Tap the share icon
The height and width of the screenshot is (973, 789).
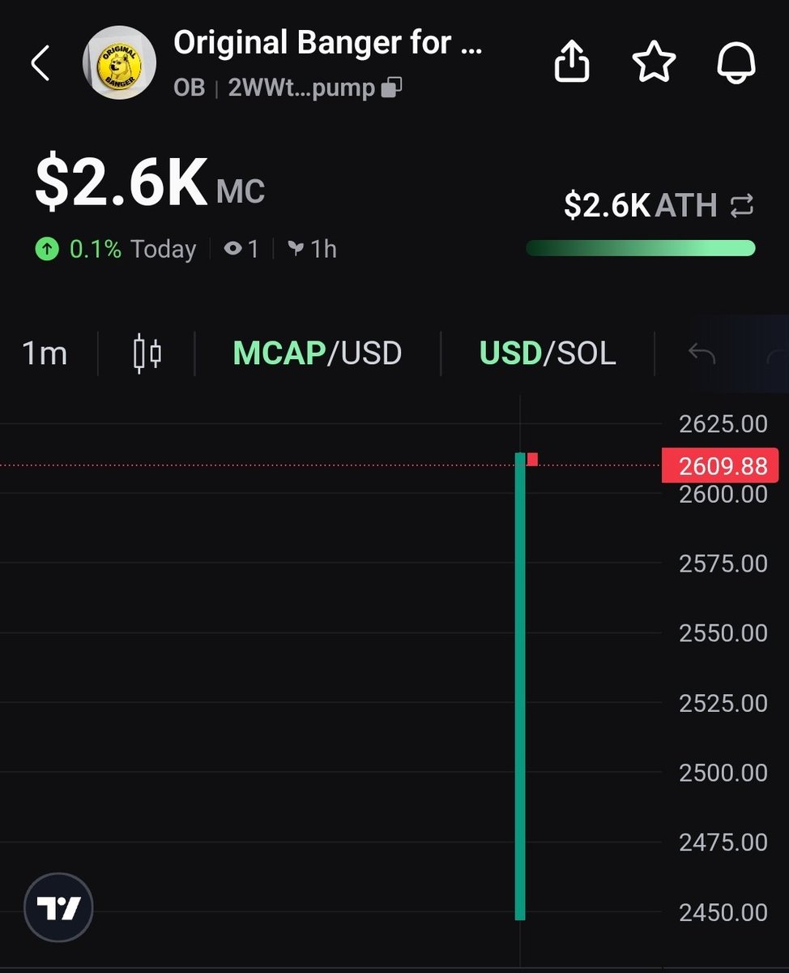(x=572, y=62)
